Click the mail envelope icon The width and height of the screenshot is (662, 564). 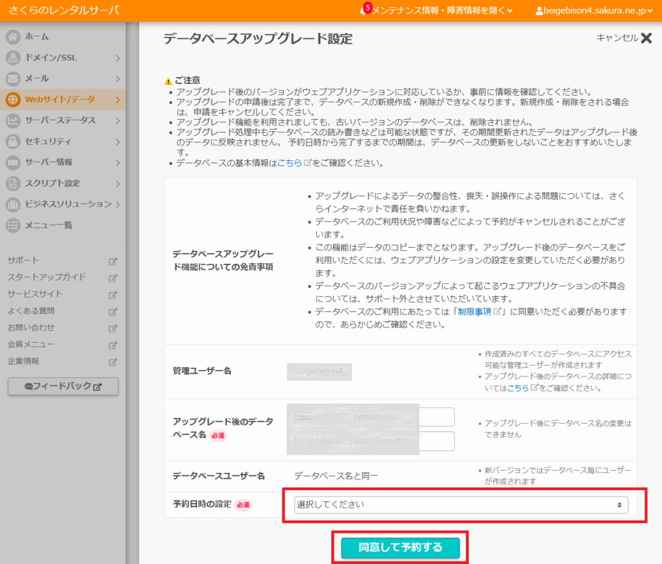click(13, 79)
